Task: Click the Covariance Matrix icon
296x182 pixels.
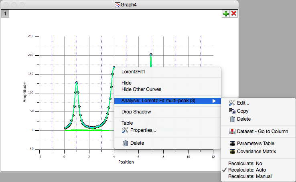Action: pos(232,152)
